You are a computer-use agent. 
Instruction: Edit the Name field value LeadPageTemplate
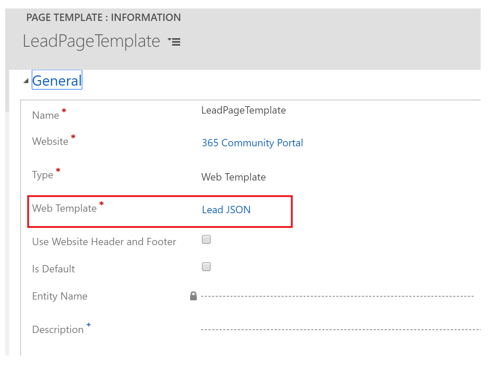[243, 110]
